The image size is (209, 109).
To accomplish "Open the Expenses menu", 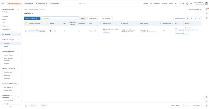I will coord(145,4).
